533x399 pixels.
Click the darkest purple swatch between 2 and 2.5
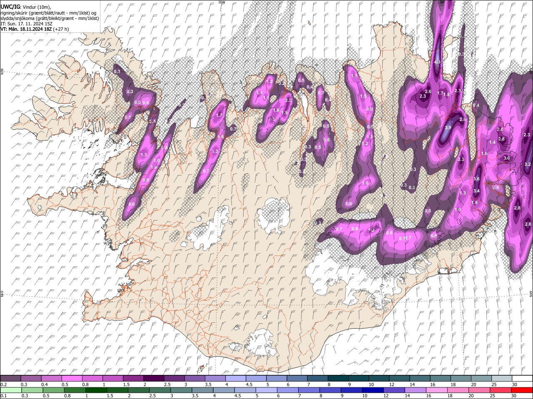coord(153,378)
